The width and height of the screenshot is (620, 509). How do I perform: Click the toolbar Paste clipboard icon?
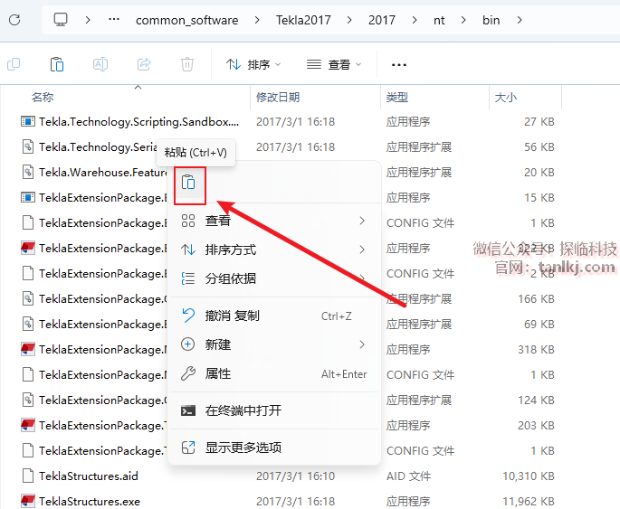point(57,64)
